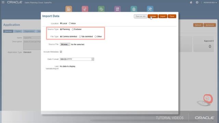Select Tab delimited file type

[x=80, y=37]
